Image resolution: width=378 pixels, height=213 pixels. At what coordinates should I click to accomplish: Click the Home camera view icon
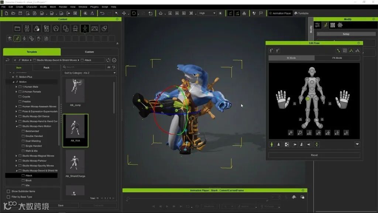click(161, 13)
